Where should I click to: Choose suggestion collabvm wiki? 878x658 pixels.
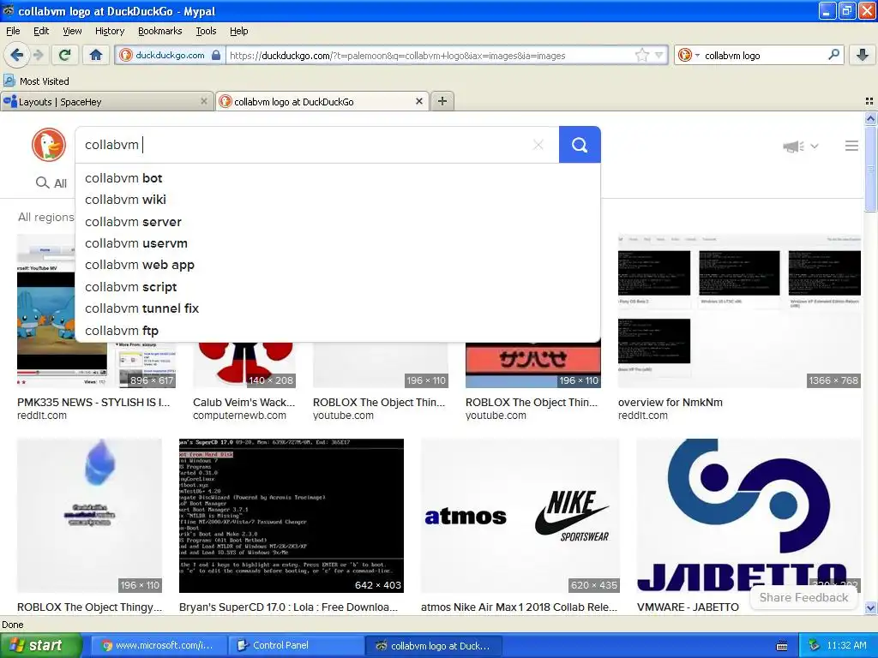338,200
